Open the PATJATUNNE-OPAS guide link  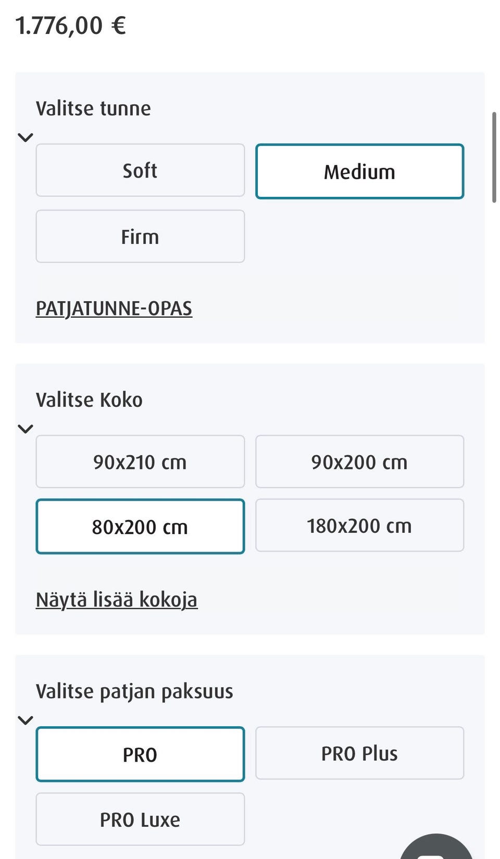coord(114,308)
